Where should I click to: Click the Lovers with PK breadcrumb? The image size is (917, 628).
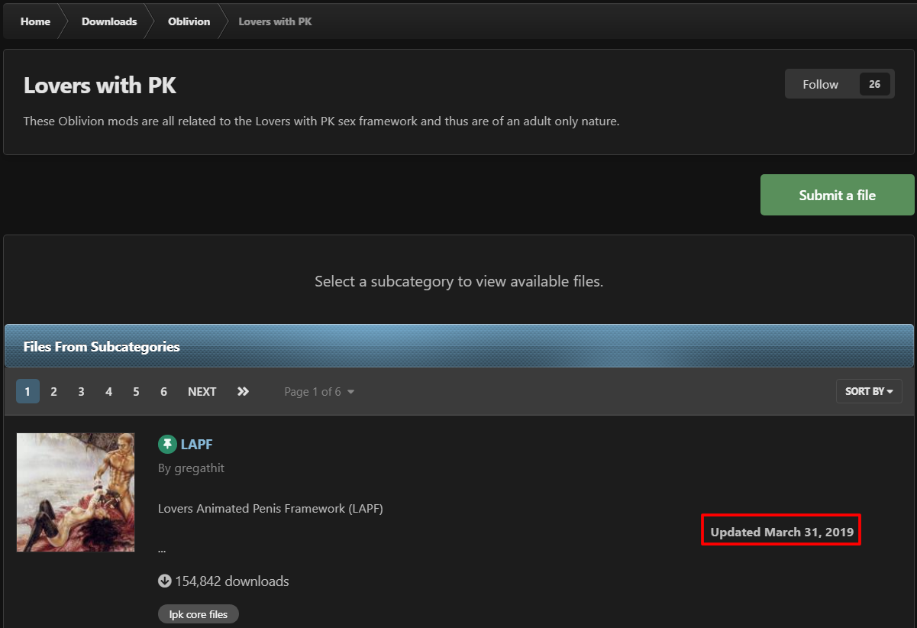click(275, 21)
